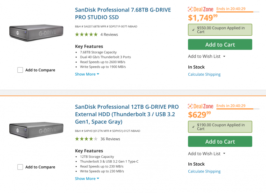Click star rating of G-DRIVE PRO STUDIO SSD
This screenshot has height=193, width=266.
(86, 35)
